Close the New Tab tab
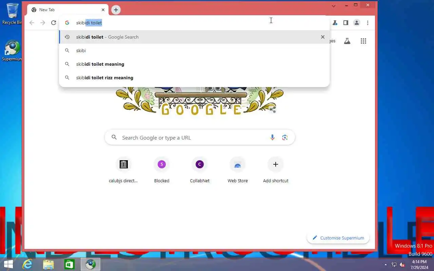This screenshot has height=271, width=434. pyautogui.click(x=103, y=10)
